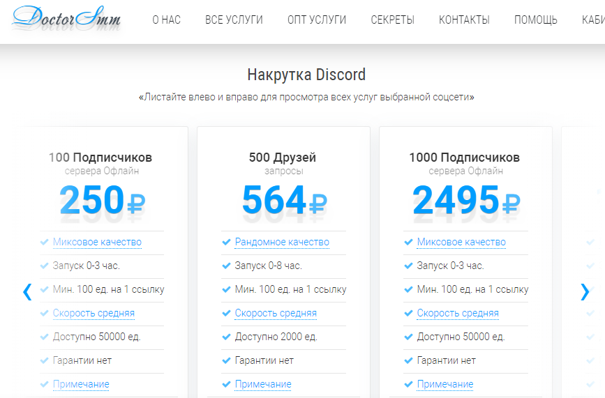Click the DoctorSmm logo
The height and width of the screenshot is (398, 605).
click(x=66, y=19)
